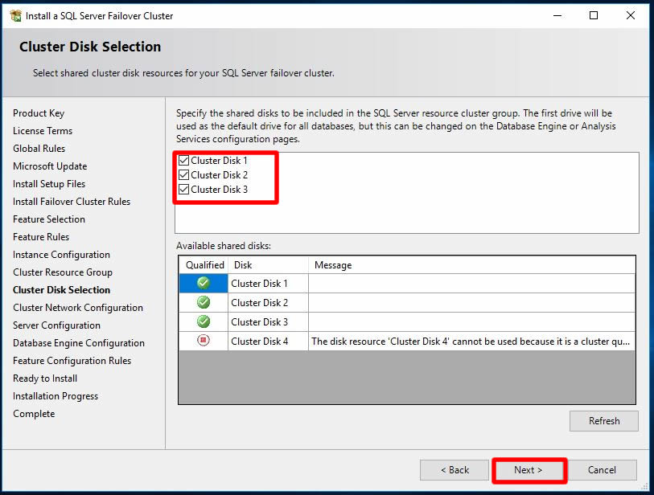
Task: Open the Feature Selection step in sidebar
Action: (x=49, y=219)
